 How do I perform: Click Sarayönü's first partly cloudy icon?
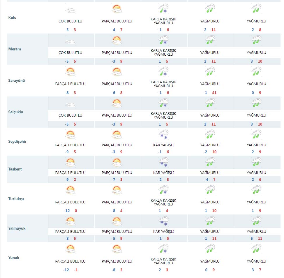coord(70,72)
